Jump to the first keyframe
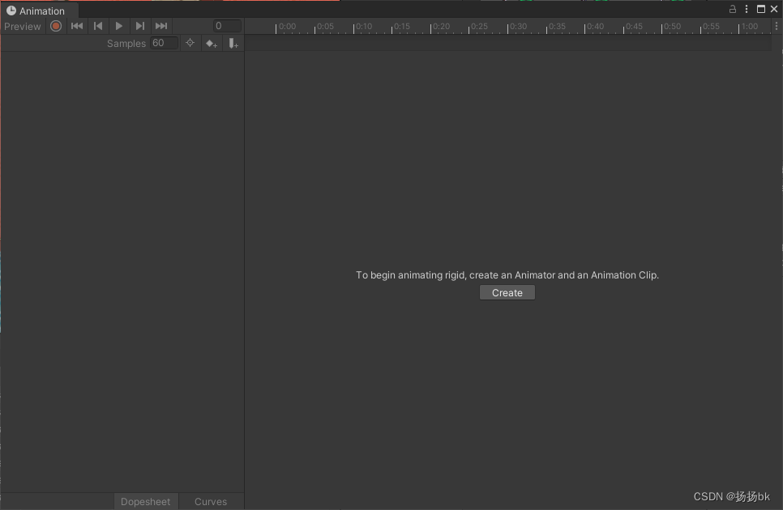Viewport: 783px width, 510px height. 76,25
